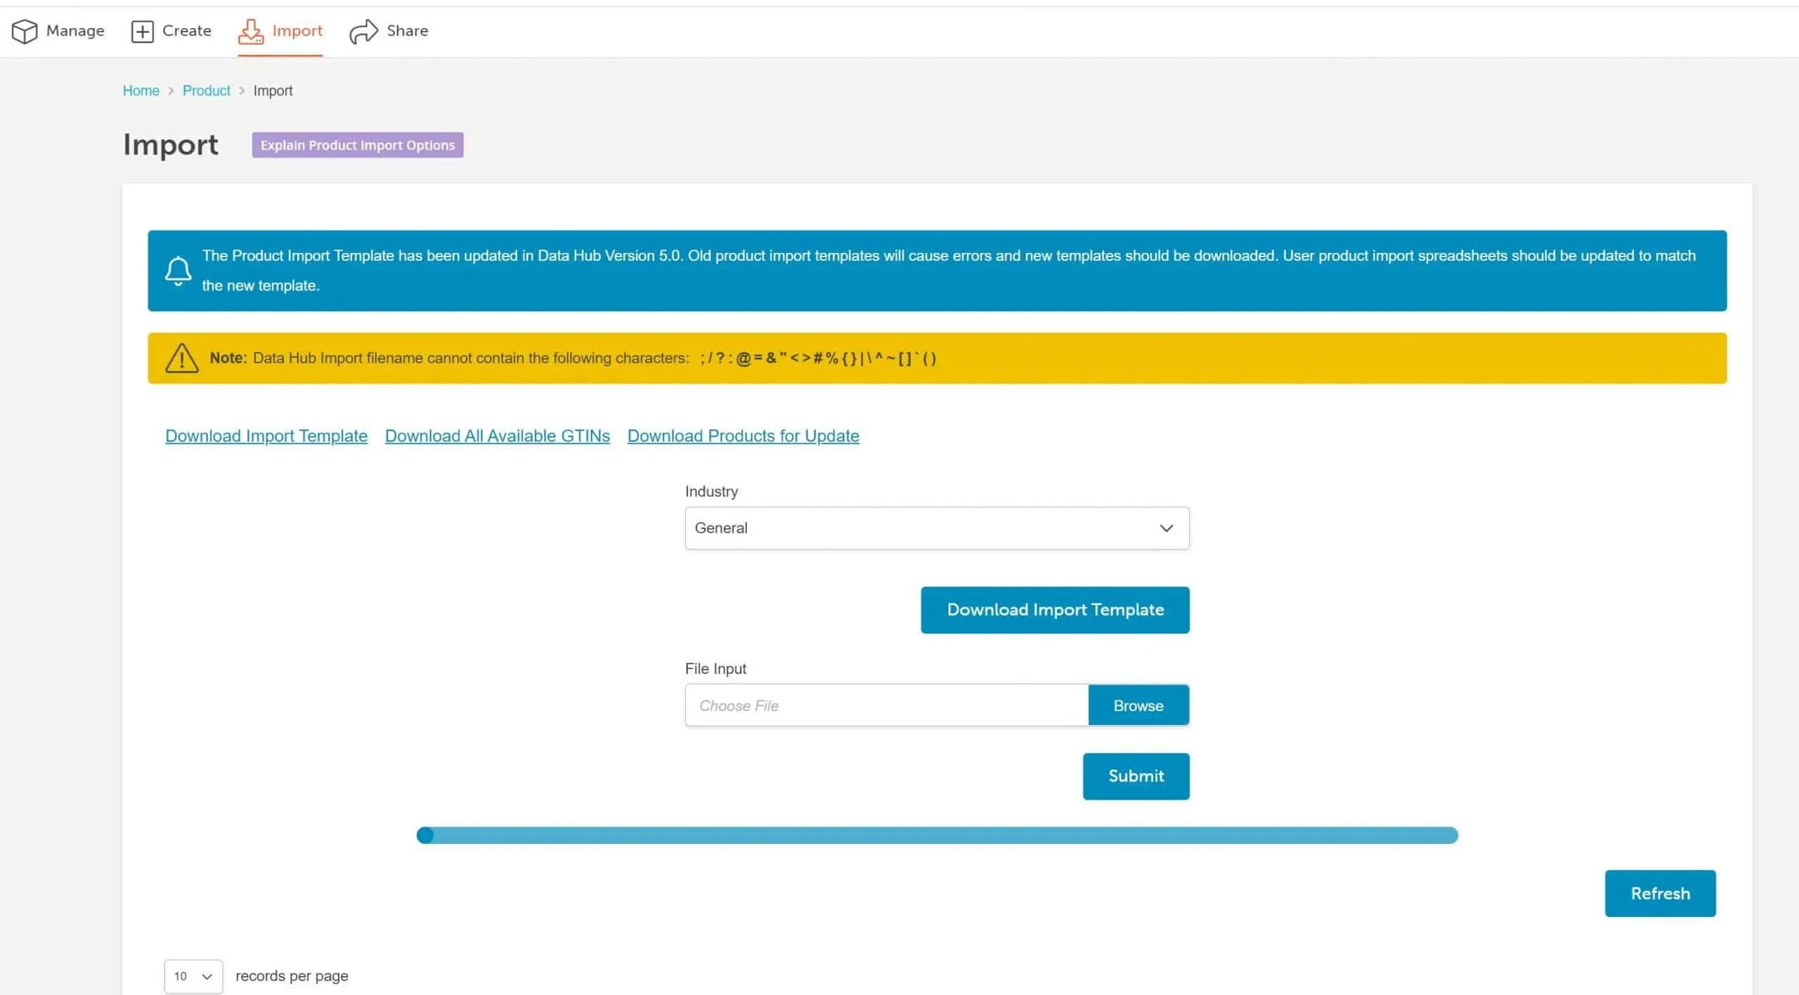Click the Manage cube icon
1799x995 pixels.
click(25, 31)
